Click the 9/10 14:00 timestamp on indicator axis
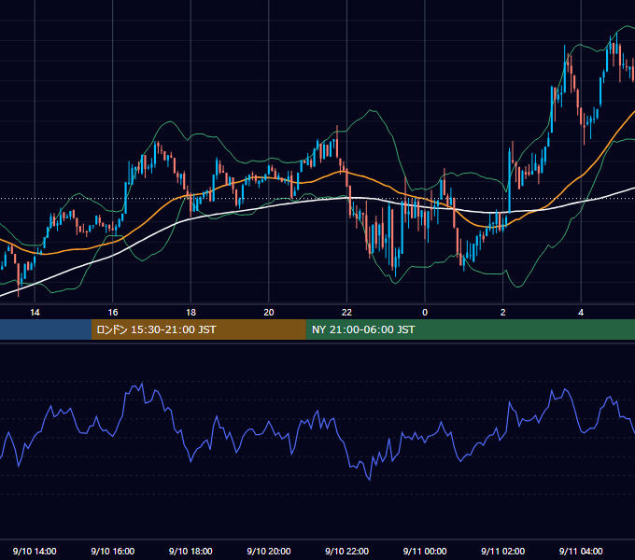The height and width of the screenshot is (560, 635). click(35, 551)
